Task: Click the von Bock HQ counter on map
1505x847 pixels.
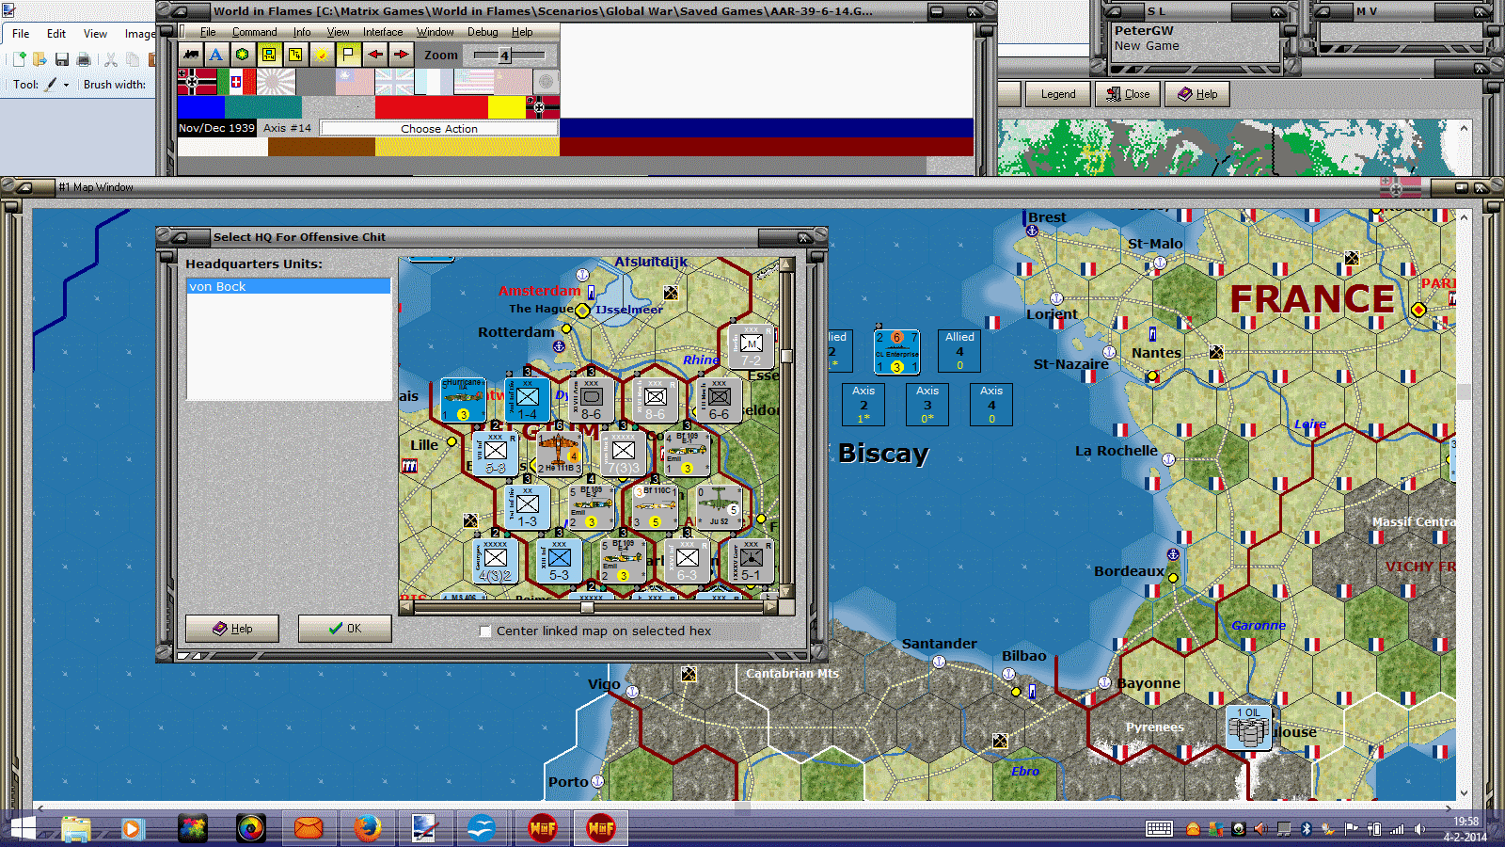Action: pyautogui.click(x=623, y=453)
